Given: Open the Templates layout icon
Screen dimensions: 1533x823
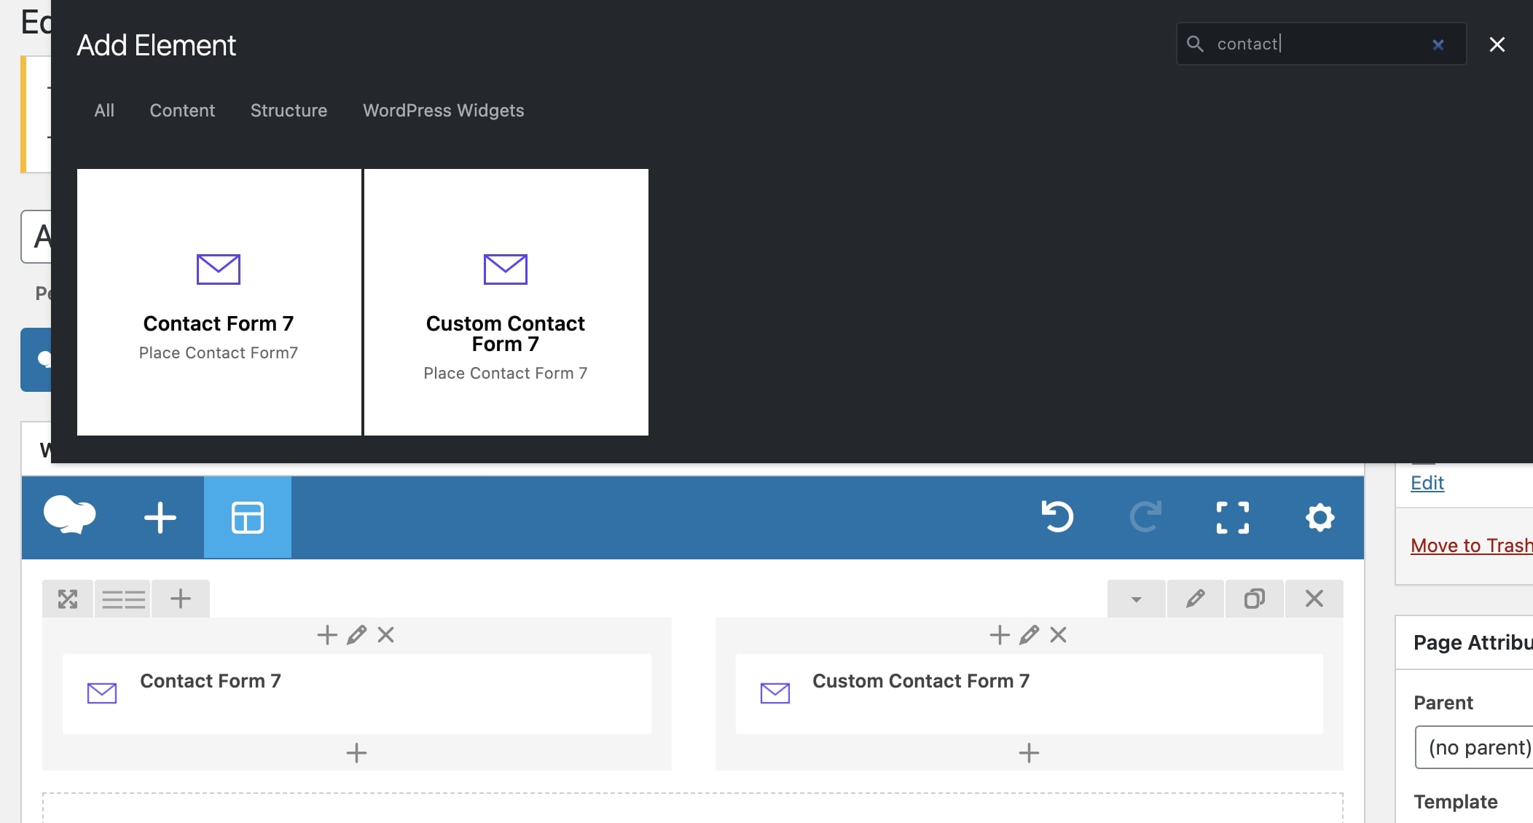Looking at the screenshot, I should point(247,518).
